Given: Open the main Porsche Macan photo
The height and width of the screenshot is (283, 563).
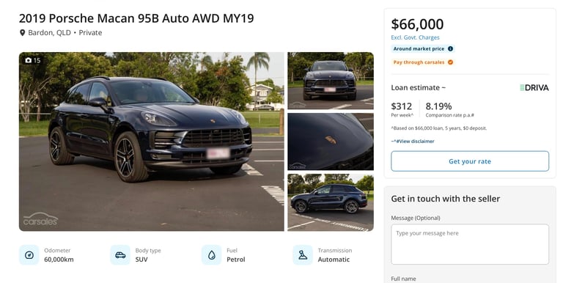Looking at the screenshot, I should tap(152, 141).
